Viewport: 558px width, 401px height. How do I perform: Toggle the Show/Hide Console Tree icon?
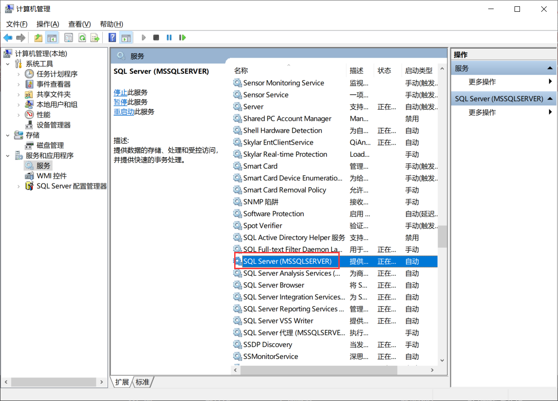click(x=52, y=38)
